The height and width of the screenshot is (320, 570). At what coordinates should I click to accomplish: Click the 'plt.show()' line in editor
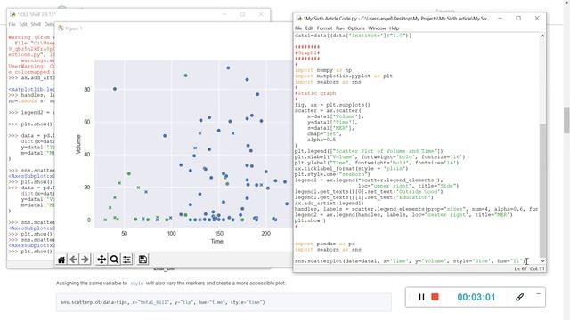(x=310, y=220)
